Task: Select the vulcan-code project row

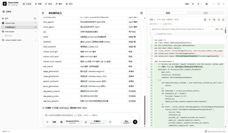Action: [19, 23]
